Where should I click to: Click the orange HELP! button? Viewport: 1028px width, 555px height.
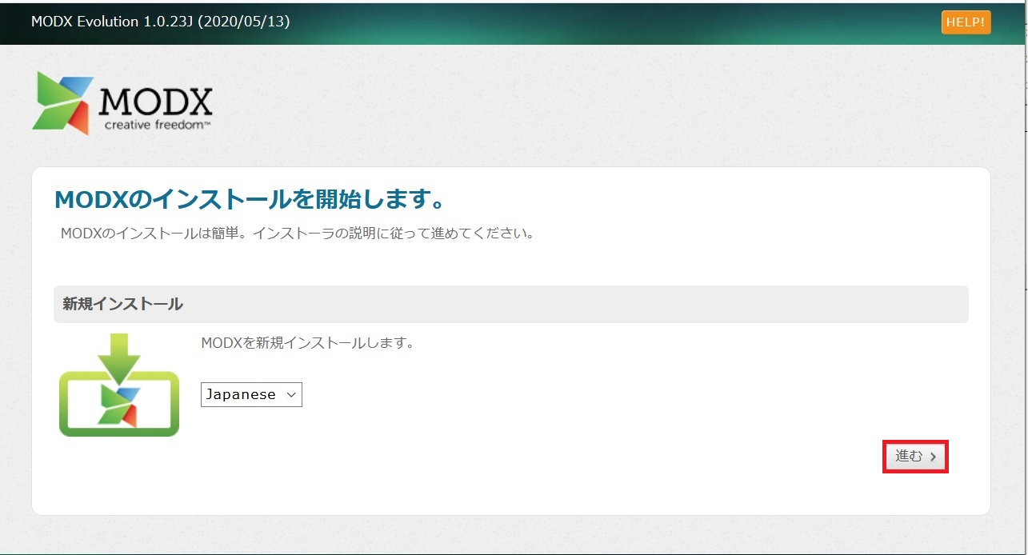pyautogui.click(x=966, y=22)
